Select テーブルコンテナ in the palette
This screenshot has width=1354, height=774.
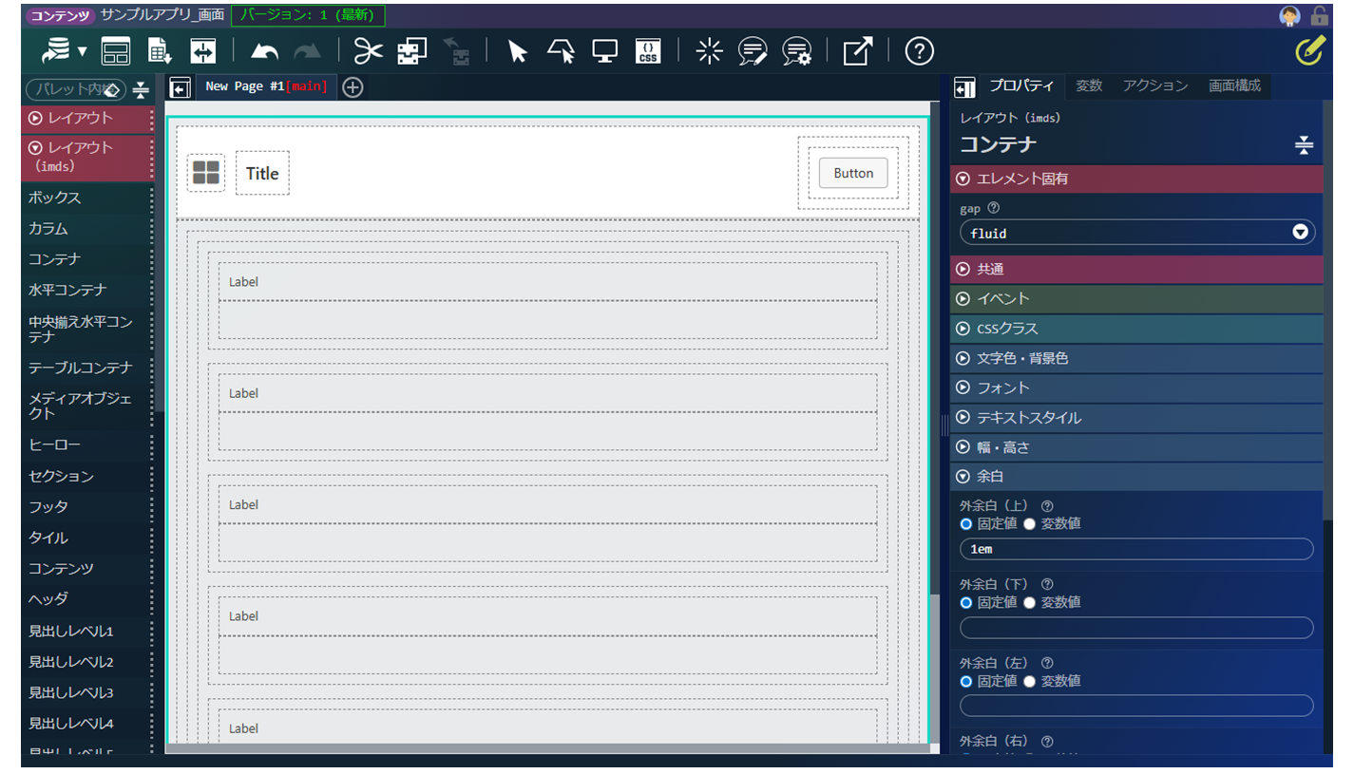click(87, 368)
